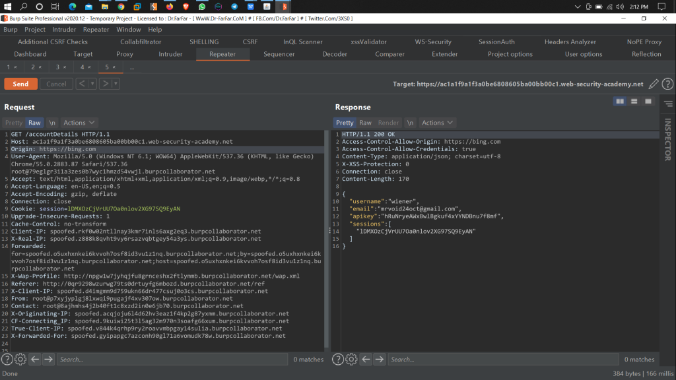Open Task View on the taskbar

[55, 7]
